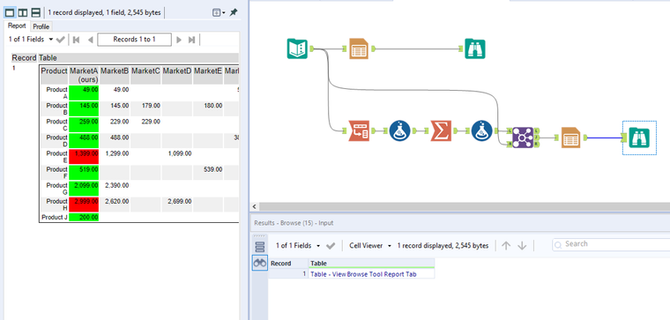Move down arrow in Results toolbar

522,246
